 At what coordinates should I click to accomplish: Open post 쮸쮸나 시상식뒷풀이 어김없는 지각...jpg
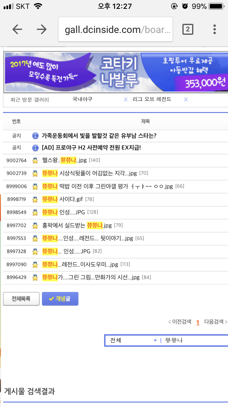[x=90, y=173]
